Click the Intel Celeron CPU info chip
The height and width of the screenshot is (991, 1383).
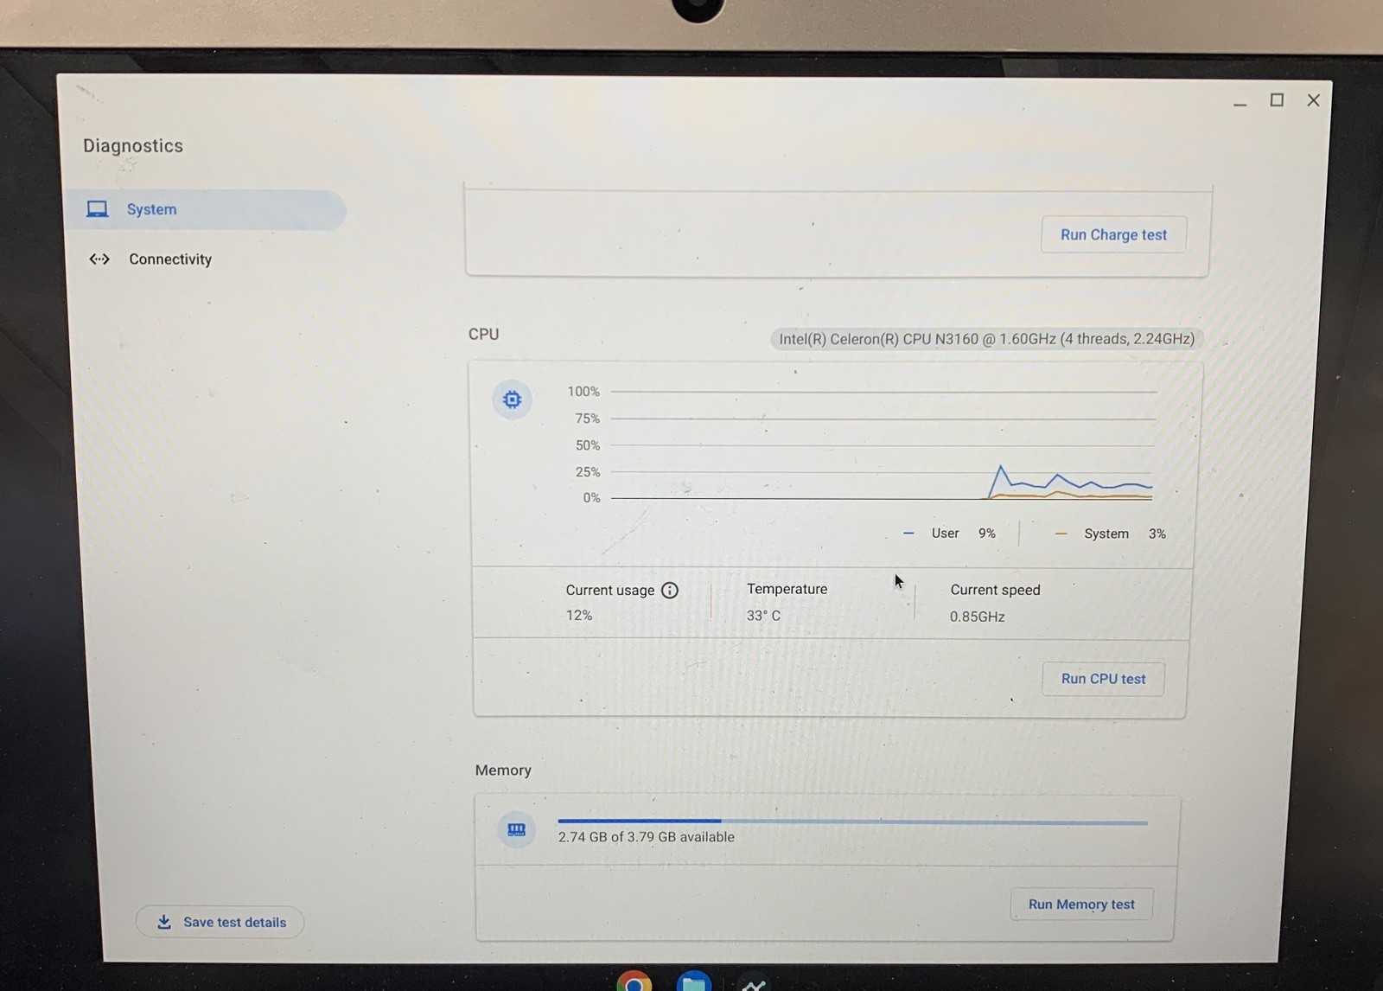986,339
